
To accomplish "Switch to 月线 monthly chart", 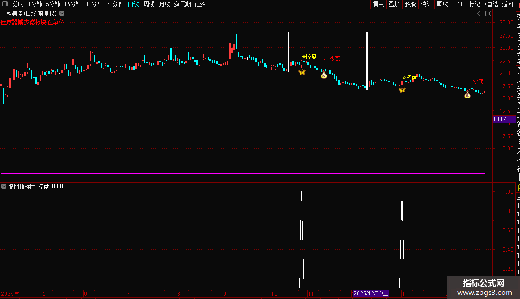I will coord(164,4).
